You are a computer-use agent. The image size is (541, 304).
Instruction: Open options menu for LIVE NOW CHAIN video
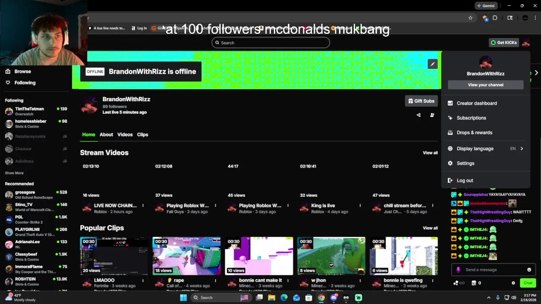pos(143,206)
